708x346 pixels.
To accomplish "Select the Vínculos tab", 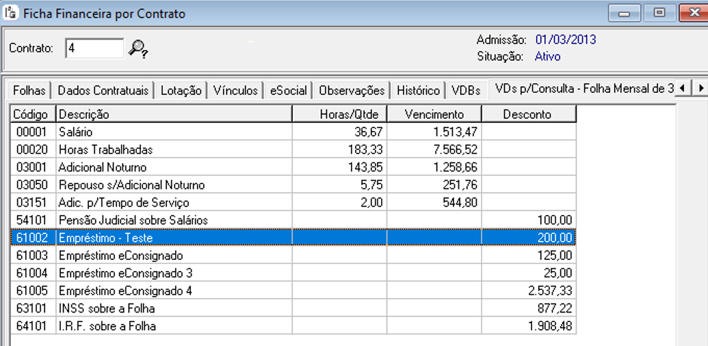I will [235, 90].
